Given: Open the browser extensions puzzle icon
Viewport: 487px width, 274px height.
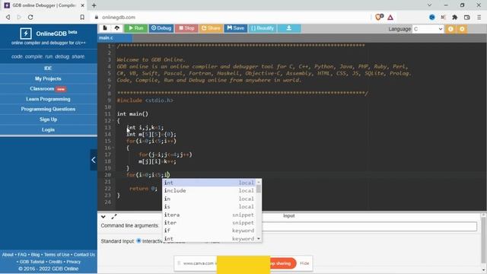Looking at the screenshot, I should click(455, 18).
